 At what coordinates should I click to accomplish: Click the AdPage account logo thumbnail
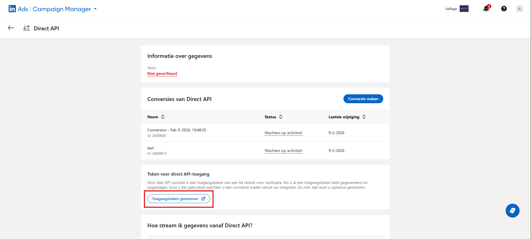pos(464,9)
